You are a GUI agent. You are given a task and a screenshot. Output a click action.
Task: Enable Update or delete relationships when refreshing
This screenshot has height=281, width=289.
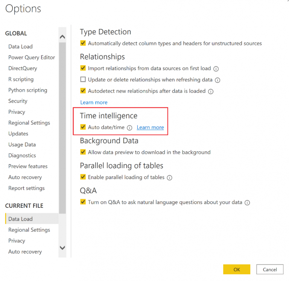83,80
